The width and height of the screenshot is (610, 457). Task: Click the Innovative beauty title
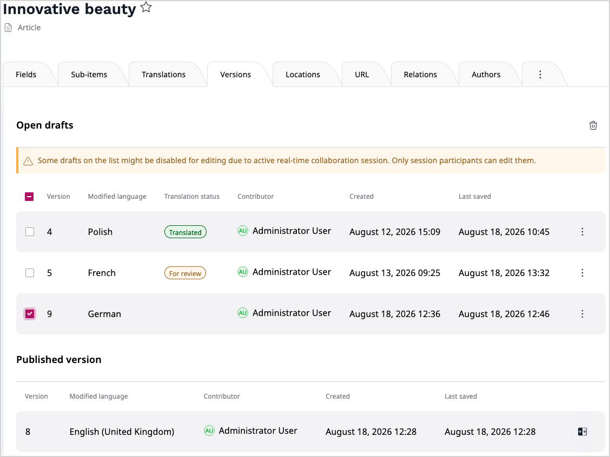tap(70, 9)
